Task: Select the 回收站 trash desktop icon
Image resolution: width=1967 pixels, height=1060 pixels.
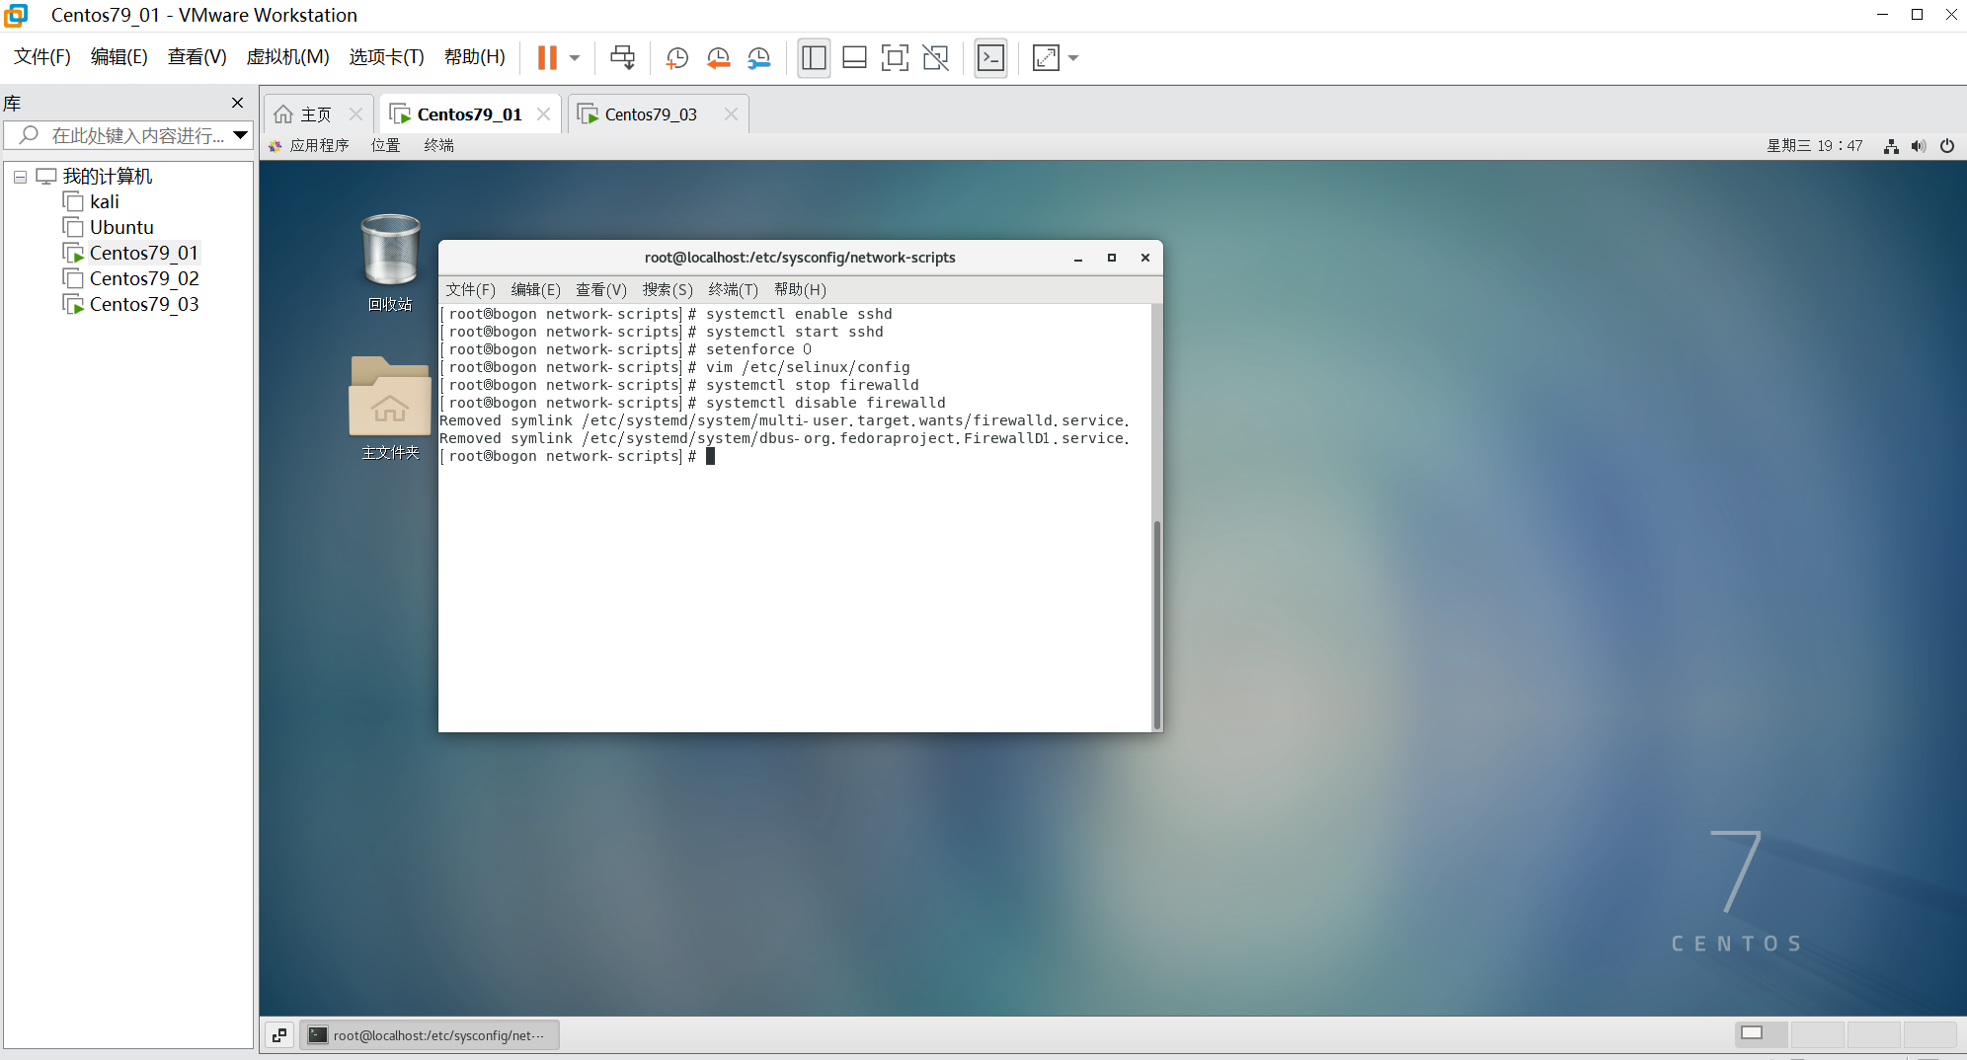Action: (x=390, y=264)
